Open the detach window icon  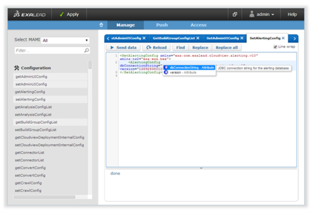point(235,15)
